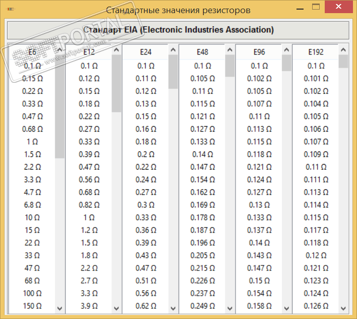Select 2.7 Ω in the E12 list
Screen dimensions: 357x319
[x=89, y=281]
